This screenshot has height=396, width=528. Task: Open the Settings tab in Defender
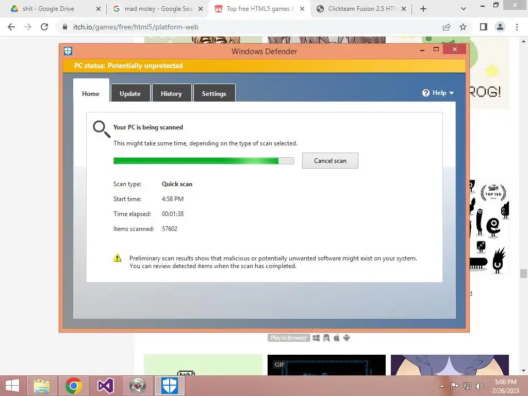click(x=214, y=94)
